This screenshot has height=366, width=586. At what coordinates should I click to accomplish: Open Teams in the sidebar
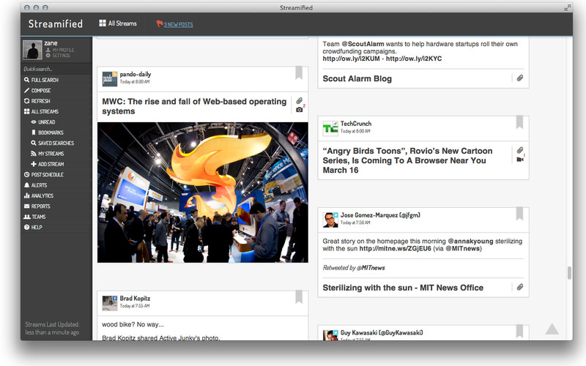coord(34,217)
